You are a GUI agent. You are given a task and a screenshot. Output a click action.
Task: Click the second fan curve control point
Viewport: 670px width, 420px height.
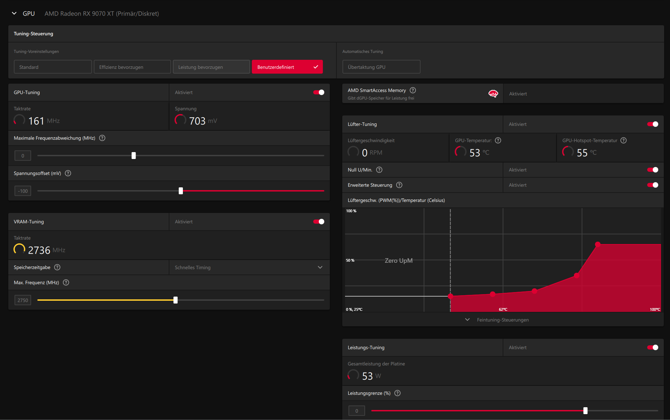pos(493,294)
